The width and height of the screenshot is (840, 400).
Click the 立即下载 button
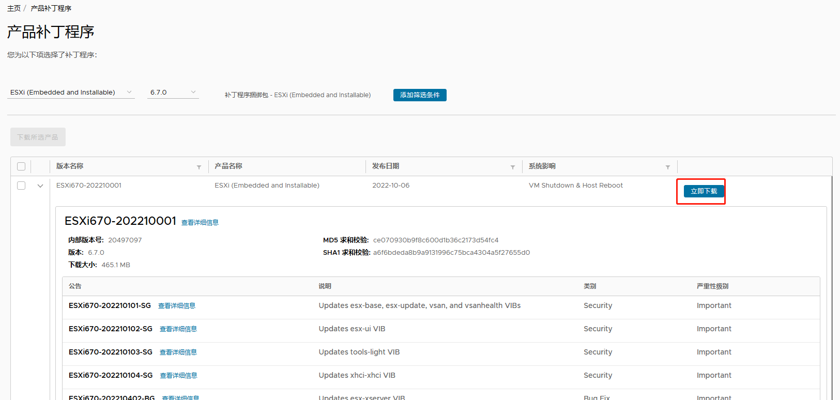tap(704, 191)
